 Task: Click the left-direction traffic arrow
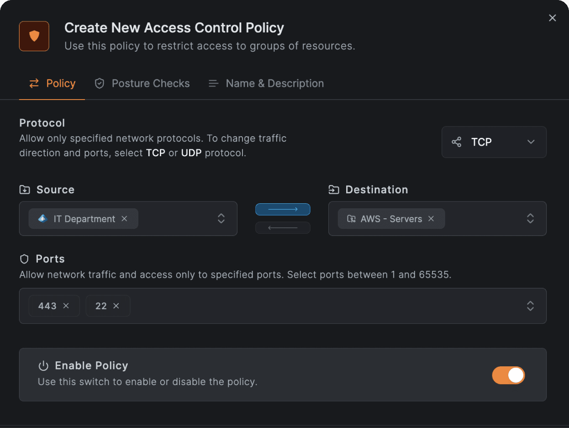[x=283, y=227]
